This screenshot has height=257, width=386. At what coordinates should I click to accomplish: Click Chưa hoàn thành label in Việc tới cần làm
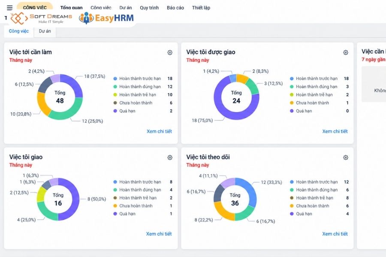[x=136, y=103]
